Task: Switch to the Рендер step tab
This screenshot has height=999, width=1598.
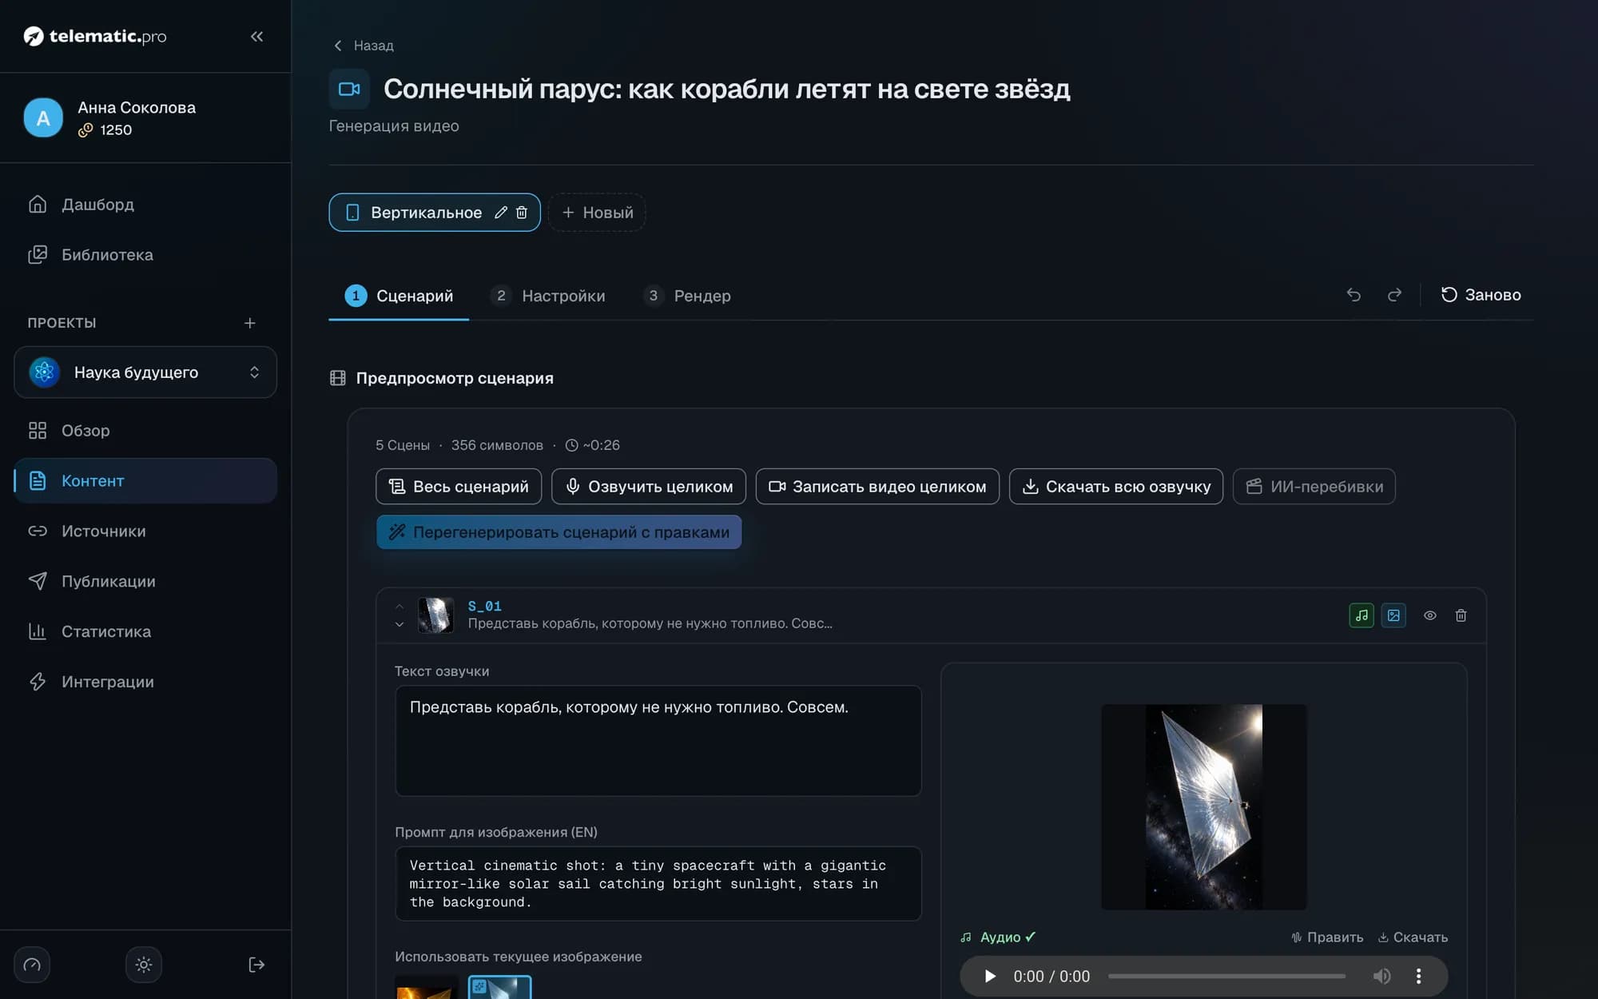Action: pos(687,296)
